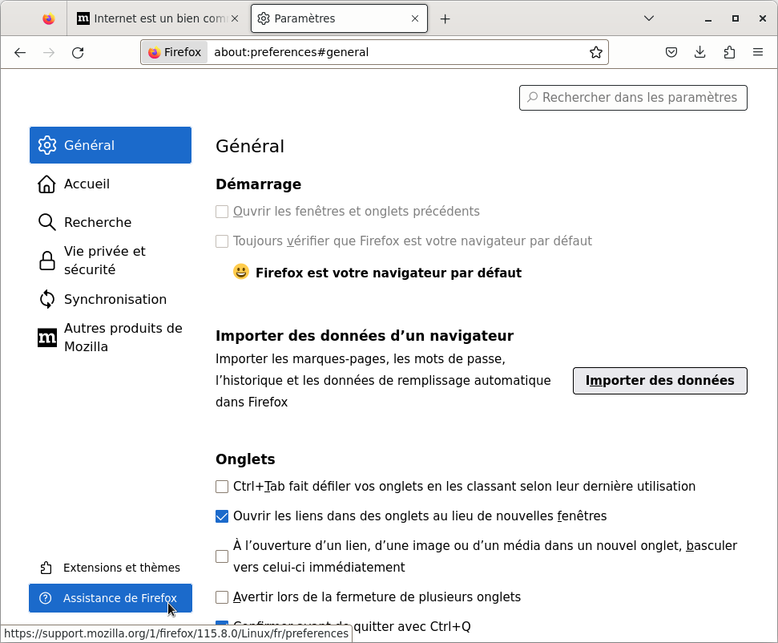Check 'basculer vers celui-ci immédiatement' checkbox
Image resolution: width=778 pixels, height=643 pixels.
point(222,556)
